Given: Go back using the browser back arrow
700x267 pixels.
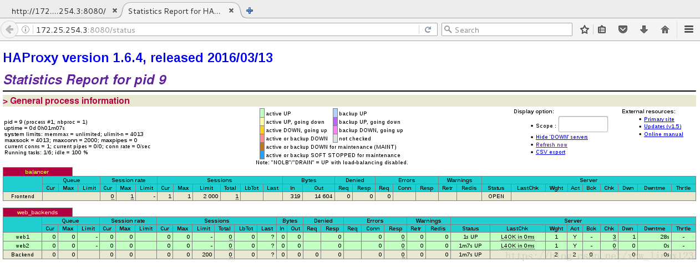Looking at the screenshot, I should tap(9, 29).
